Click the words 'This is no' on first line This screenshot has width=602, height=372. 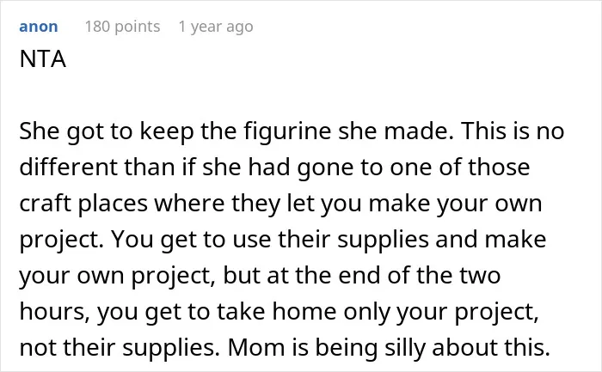click(513, 131)
